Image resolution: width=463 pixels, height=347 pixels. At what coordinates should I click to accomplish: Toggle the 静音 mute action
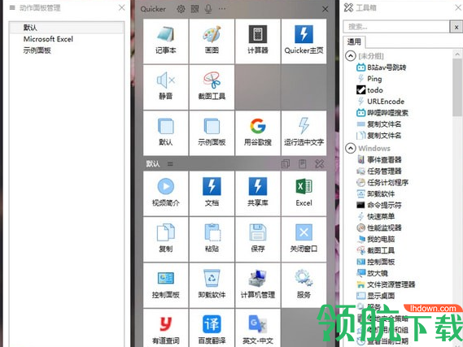click(x=166, y=87)
